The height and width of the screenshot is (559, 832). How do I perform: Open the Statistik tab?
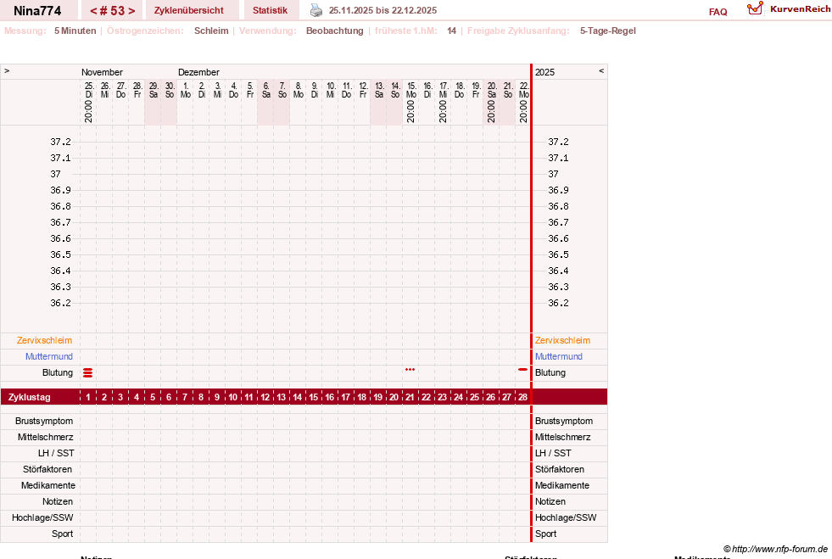coord(270,10)
